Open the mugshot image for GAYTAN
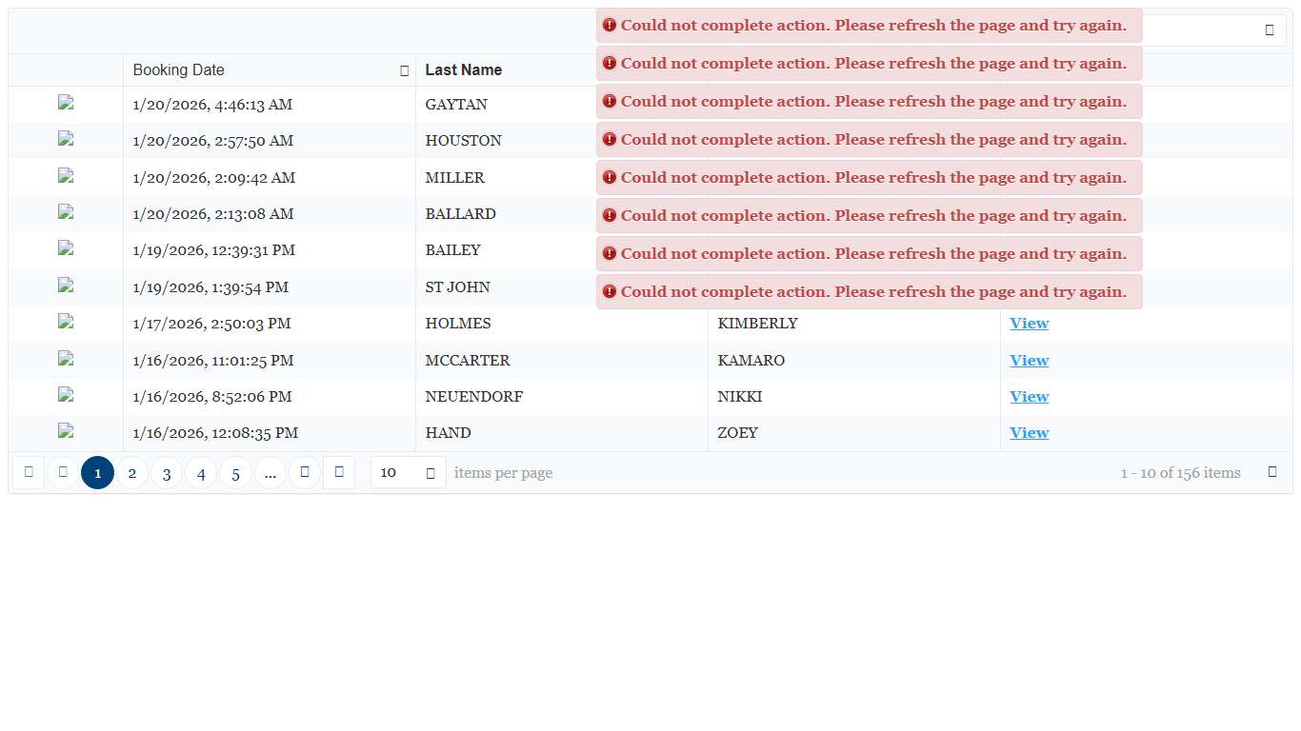Viewport: 1301px width, 731px height. pyautogui.click(x=66, y=103)
